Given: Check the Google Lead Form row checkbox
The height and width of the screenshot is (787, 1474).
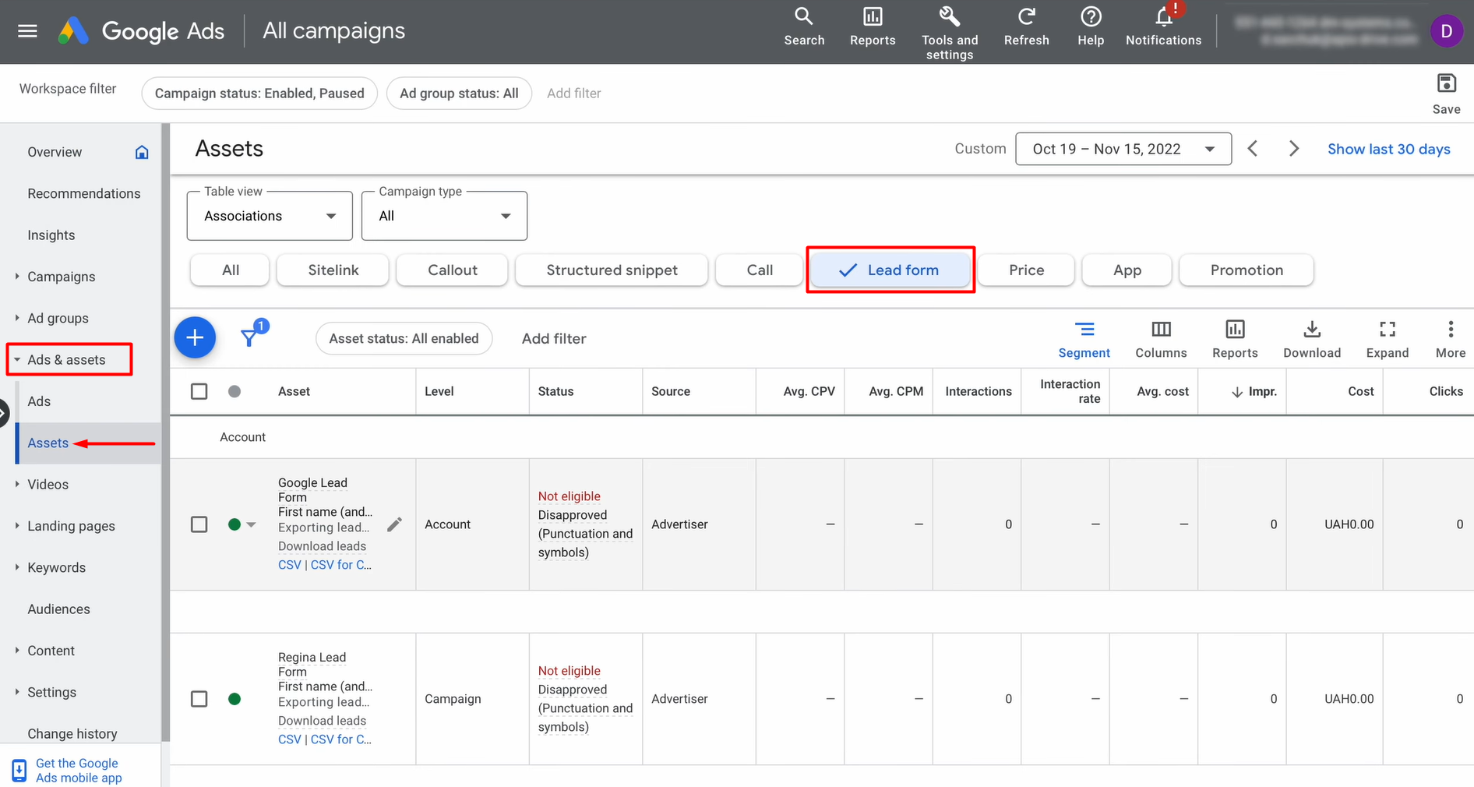Looking at the screenshot, I should click(x=199, y=524).
